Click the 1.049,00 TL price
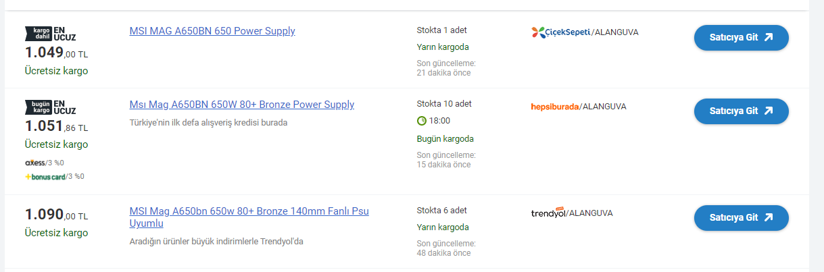The width and height of the screenshot is (824, 272). [x=57, y=53]
